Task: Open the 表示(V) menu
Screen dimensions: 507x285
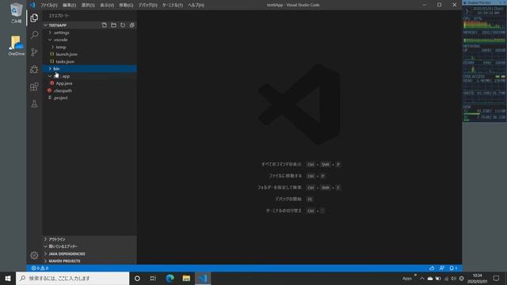Action: click(x=107, y=6)
